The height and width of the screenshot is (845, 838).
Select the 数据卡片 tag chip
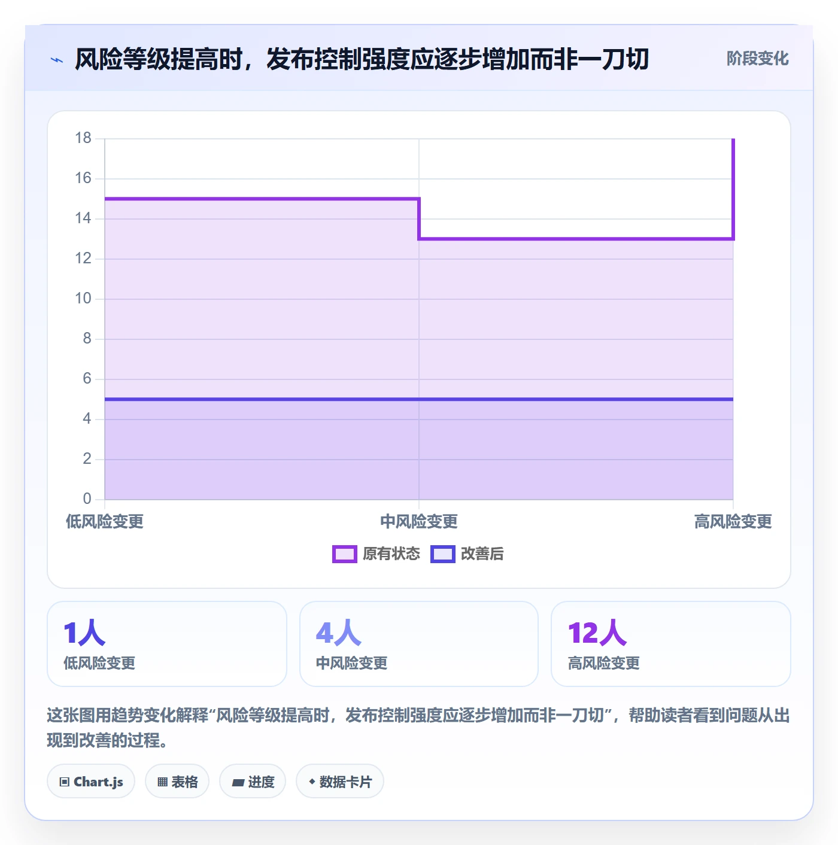[340, 782]
